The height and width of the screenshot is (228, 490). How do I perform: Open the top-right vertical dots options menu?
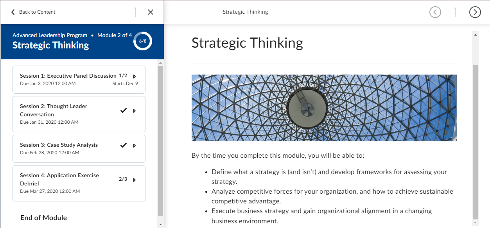pos(455,12)
